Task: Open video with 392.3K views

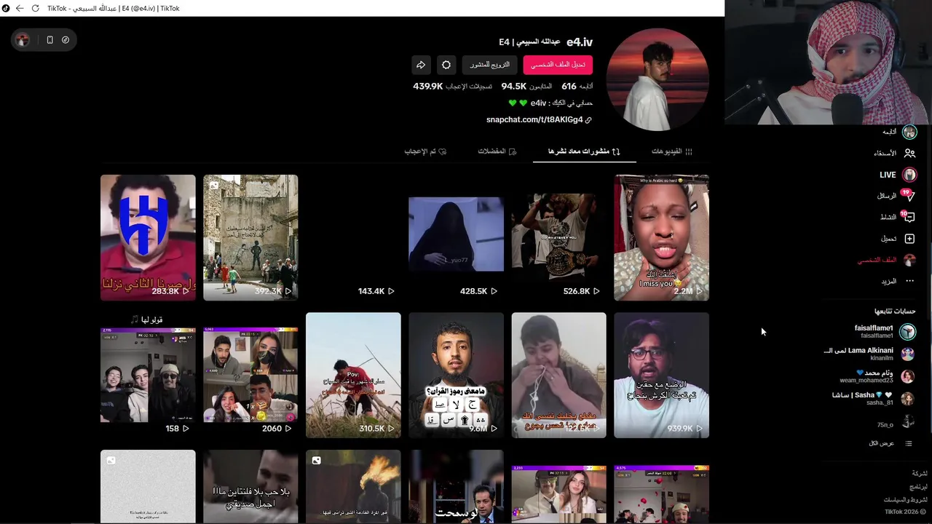Action: click(250, 237)
